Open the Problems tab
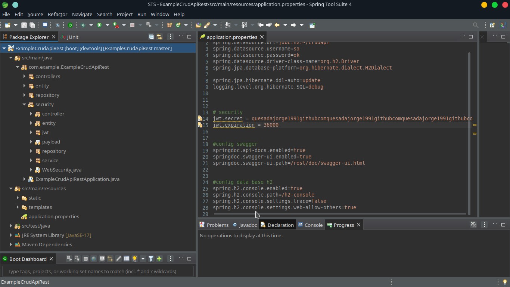 (214, 225)
